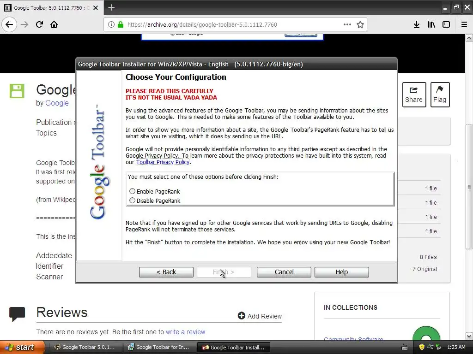
Task: Click the Reviews speech bubble icon
Action: [x=17, y=314]
